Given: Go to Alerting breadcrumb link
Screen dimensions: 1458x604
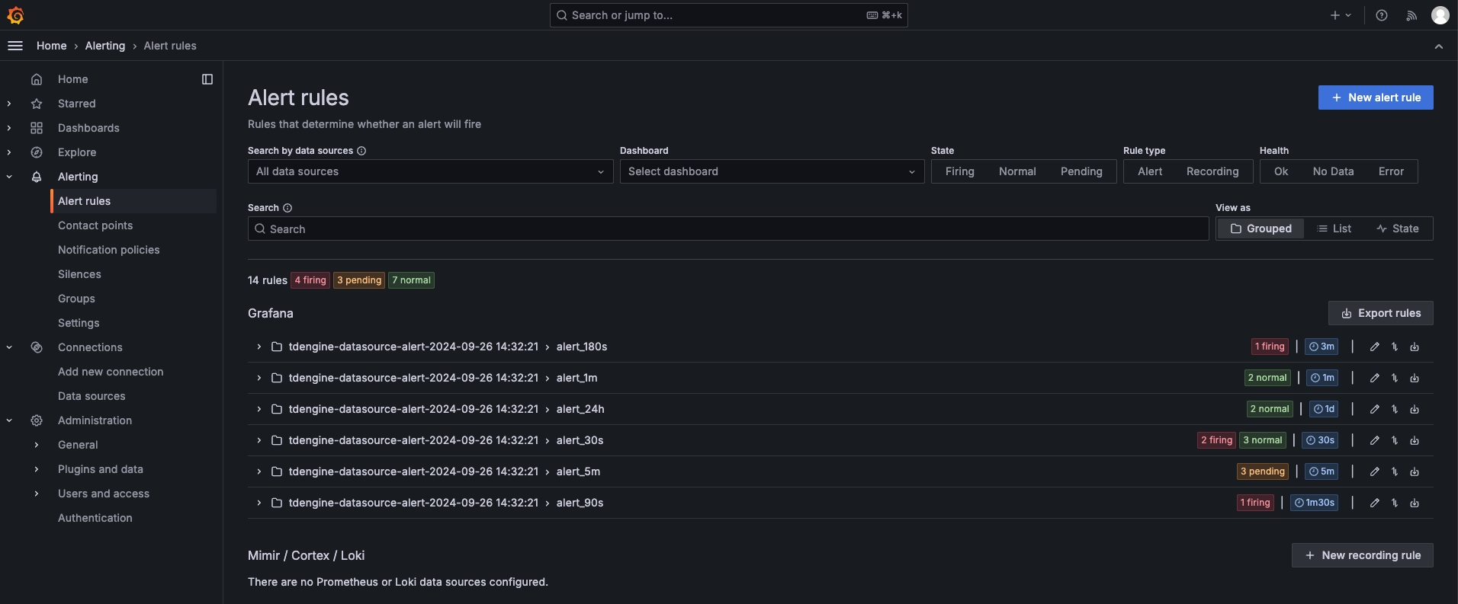Looking at the screenshot, I should 105,46.
